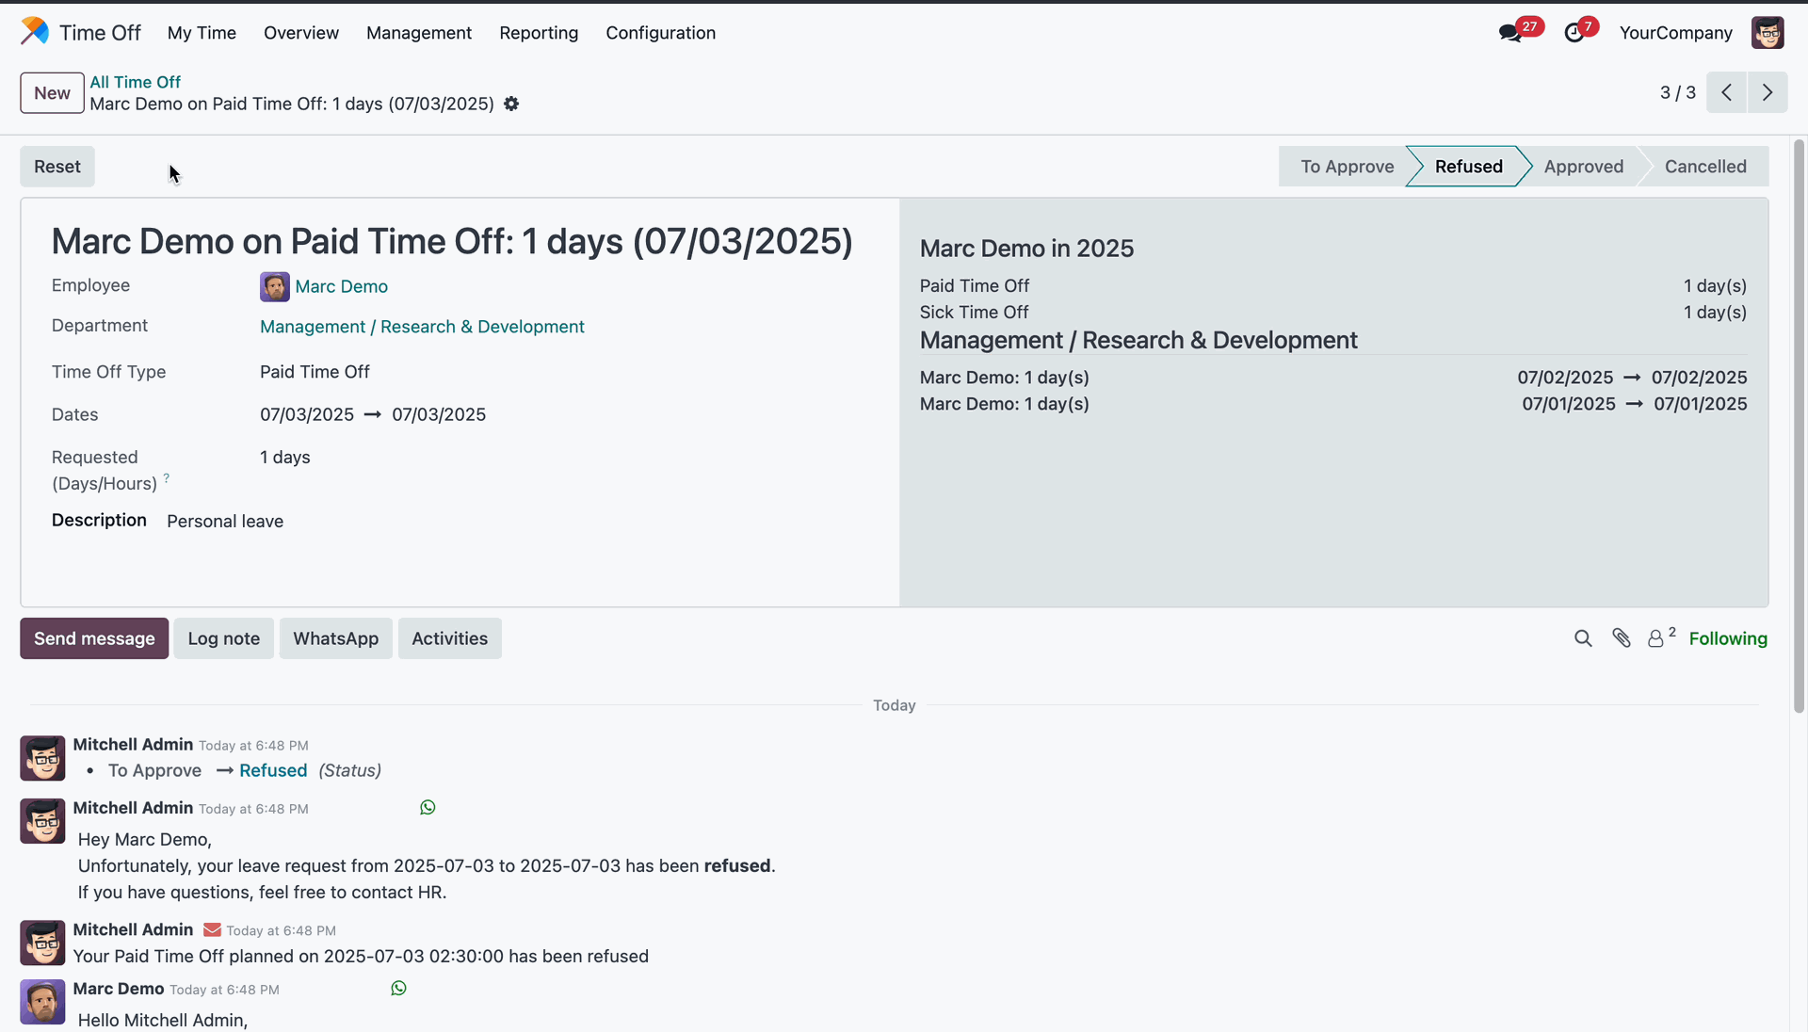Show followers list icon
Image resolution: width=1808 pixels, height=1032 pixels.
point(1656,638)
